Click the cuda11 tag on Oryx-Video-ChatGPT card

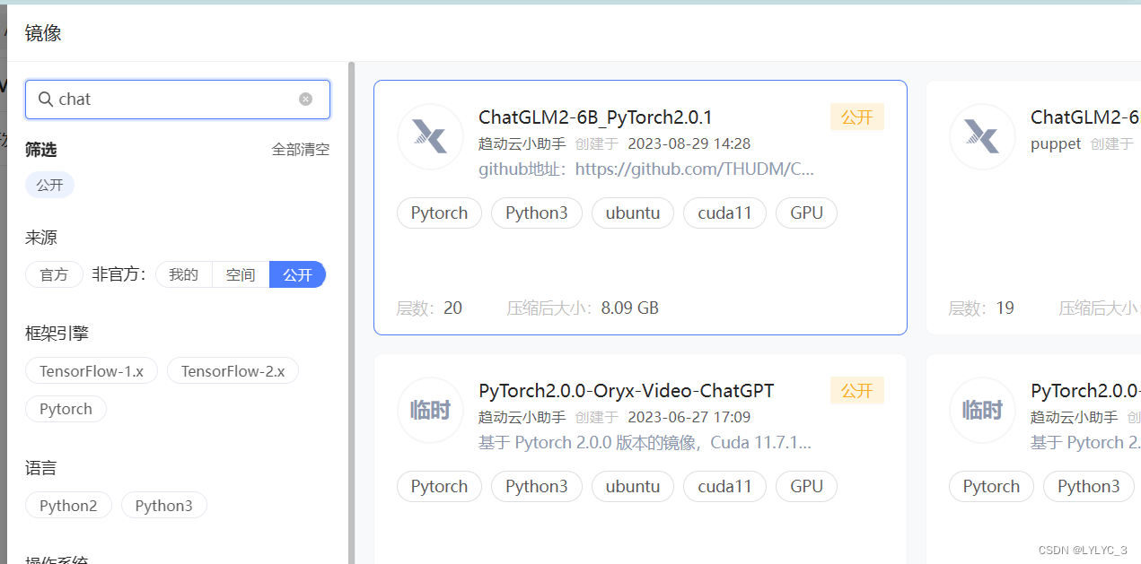click(724, 486)
